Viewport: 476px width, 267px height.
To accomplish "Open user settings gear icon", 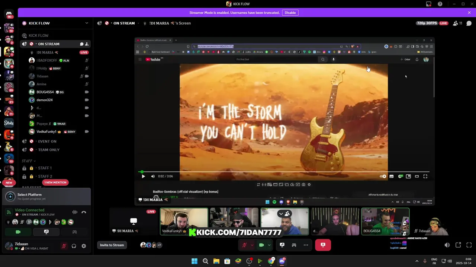I will pyautogui.click(x=84, y=246).
